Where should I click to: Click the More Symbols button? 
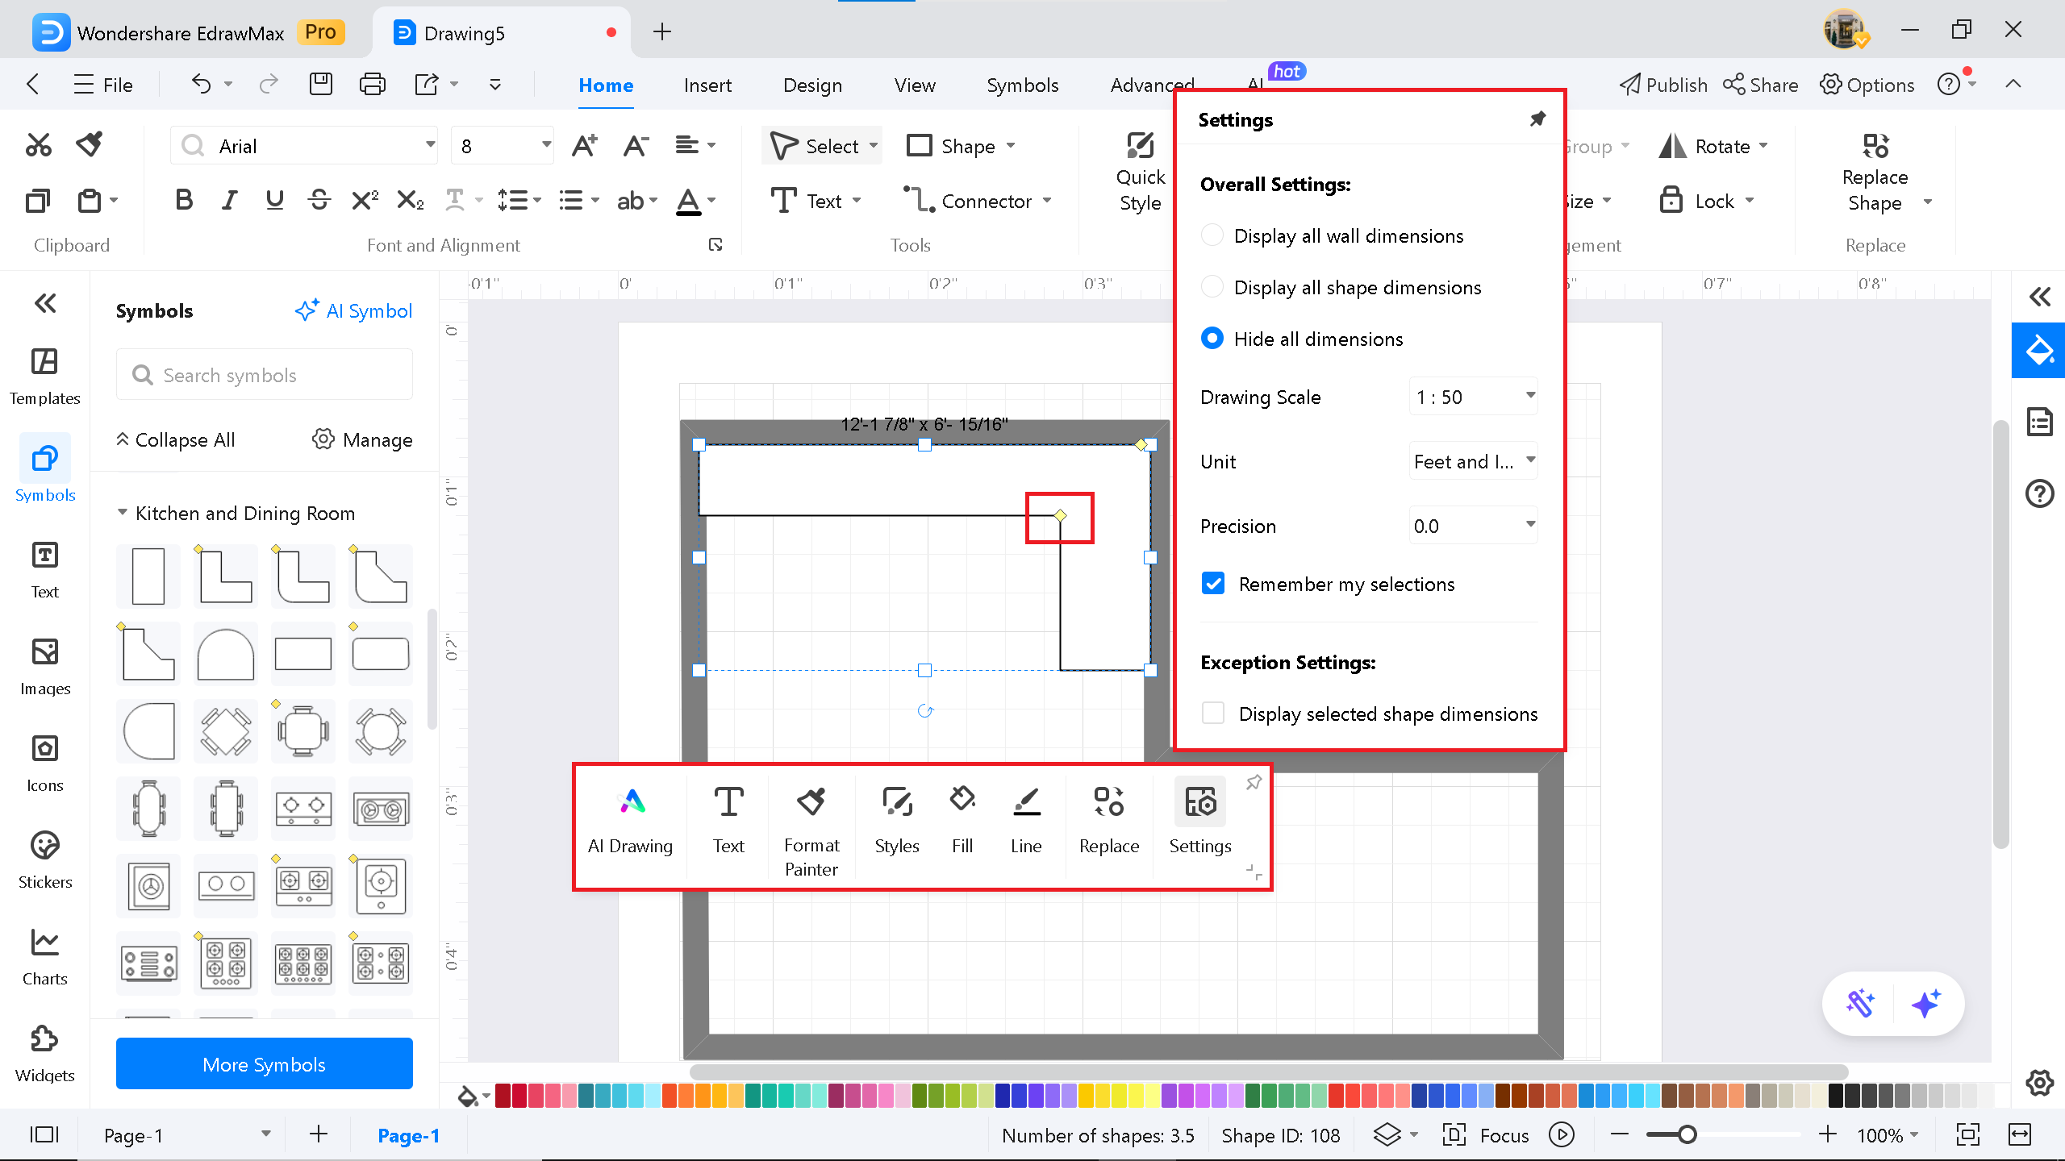265,1064
